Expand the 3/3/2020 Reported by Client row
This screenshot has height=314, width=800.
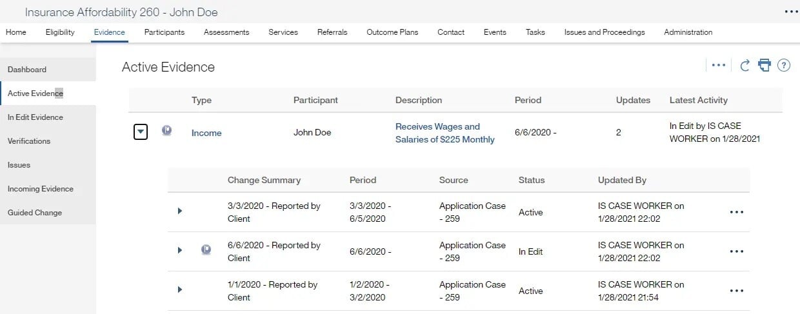[179, 211]
